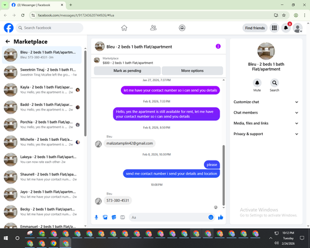The width and height of the screenshot is (310, 248).
Task: Go back from Marketplace with arrow
Action: 7,42
